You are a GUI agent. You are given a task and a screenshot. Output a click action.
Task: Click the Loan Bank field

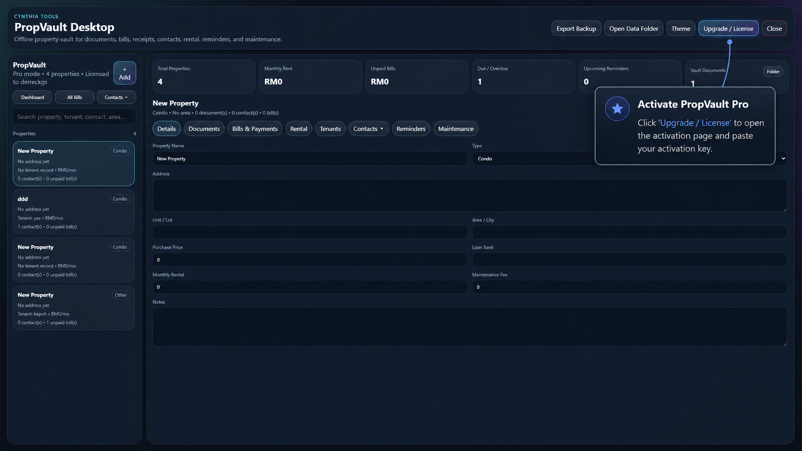click(629, 259)
